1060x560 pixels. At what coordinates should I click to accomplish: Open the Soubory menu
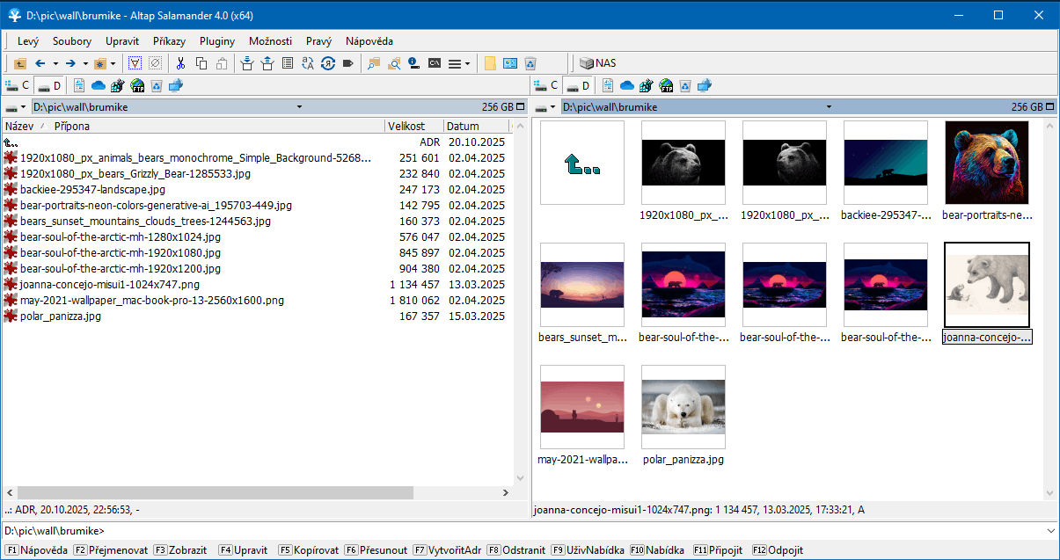(x=71, y=41)
